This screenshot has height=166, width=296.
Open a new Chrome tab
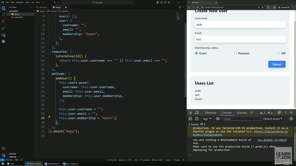point(220,2)
